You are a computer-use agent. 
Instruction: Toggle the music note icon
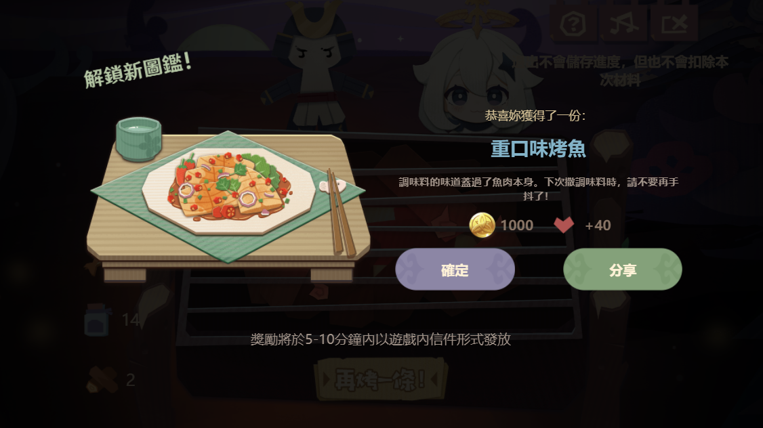[x=623, y=23]
